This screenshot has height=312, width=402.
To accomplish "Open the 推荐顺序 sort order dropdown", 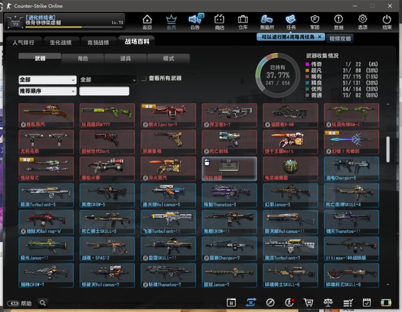I will tap(47, 91).
